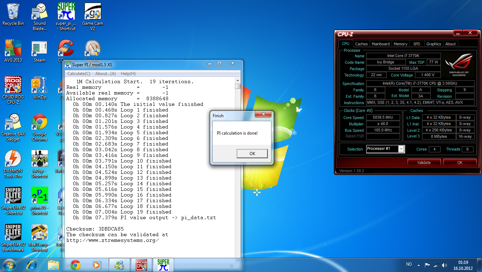Switch to the Caches tab in CPU-Z
482x272 pixels.
pos(361,44)
